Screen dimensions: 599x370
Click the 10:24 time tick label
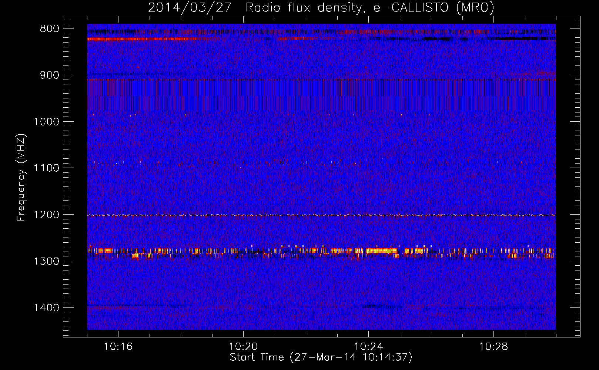[368, 347]
